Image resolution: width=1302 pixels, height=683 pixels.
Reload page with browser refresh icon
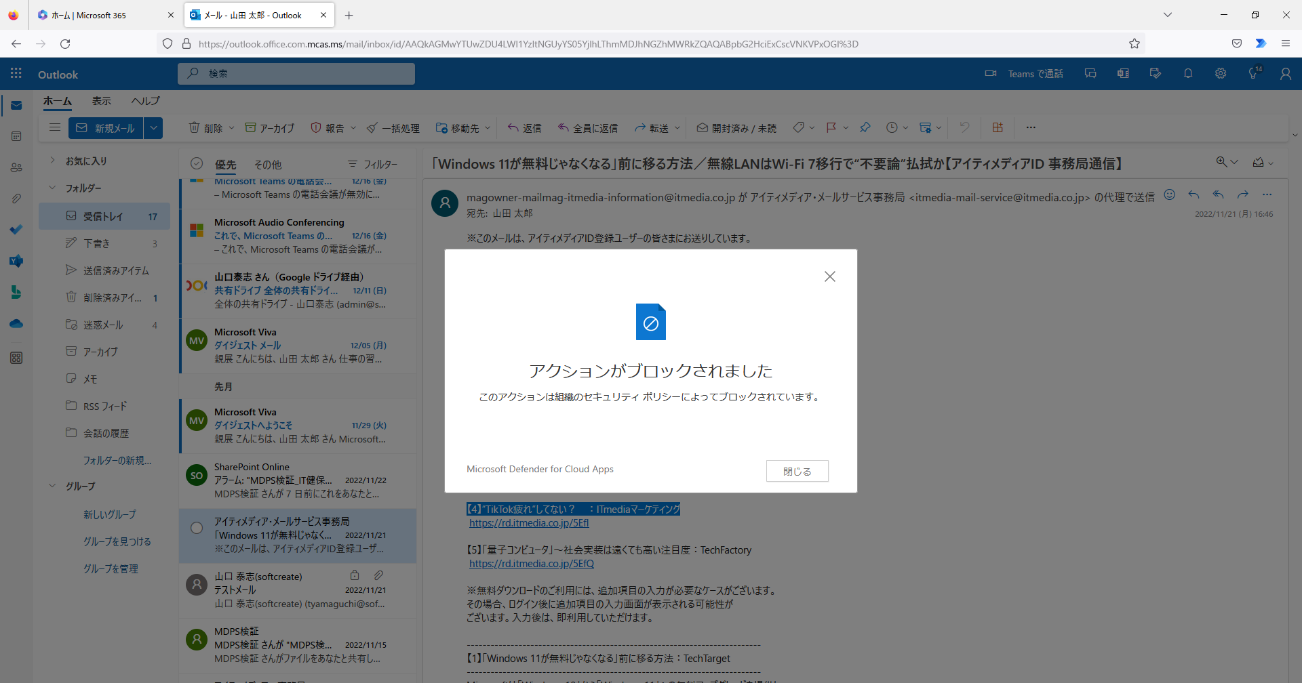[x=65, y=43]
